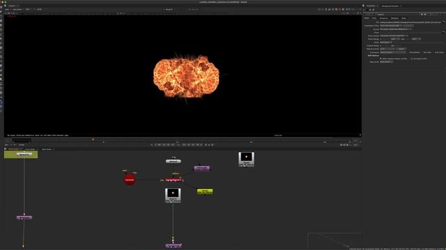
Task: Open the Curve Editor tab
Action: pos(30,149)
